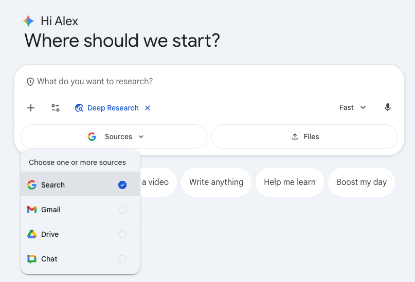Enable the Gmail source radio circle
415x282 pixels.
click(122, 210)
